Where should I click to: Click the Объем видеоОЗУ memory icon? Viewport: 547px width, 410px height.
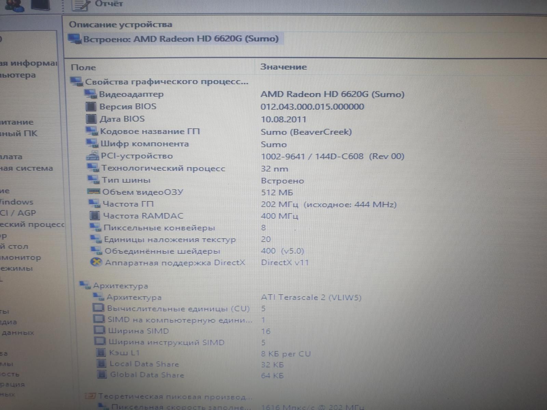coord(94,192)
